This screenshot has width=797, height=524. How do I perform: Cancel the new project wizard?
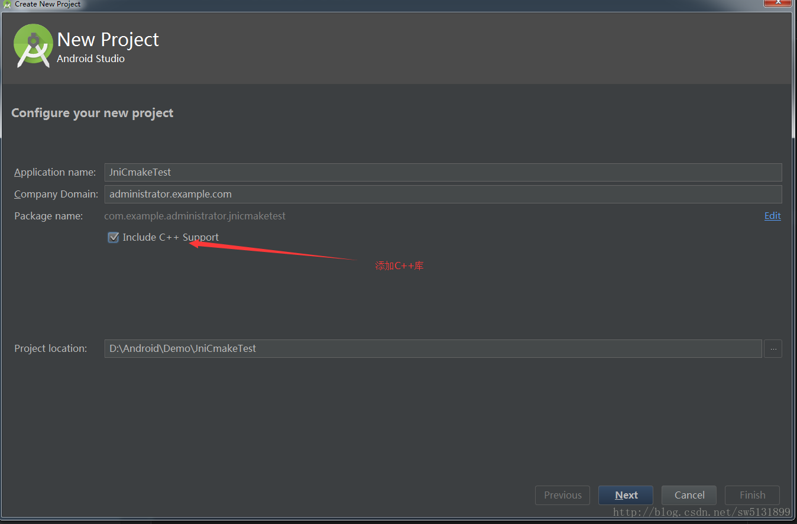[689, 495]
